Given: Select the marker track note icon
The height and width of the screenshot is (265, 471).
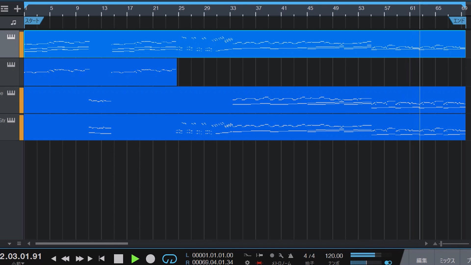Looking at the screenshot, I should tap(13, 23).
